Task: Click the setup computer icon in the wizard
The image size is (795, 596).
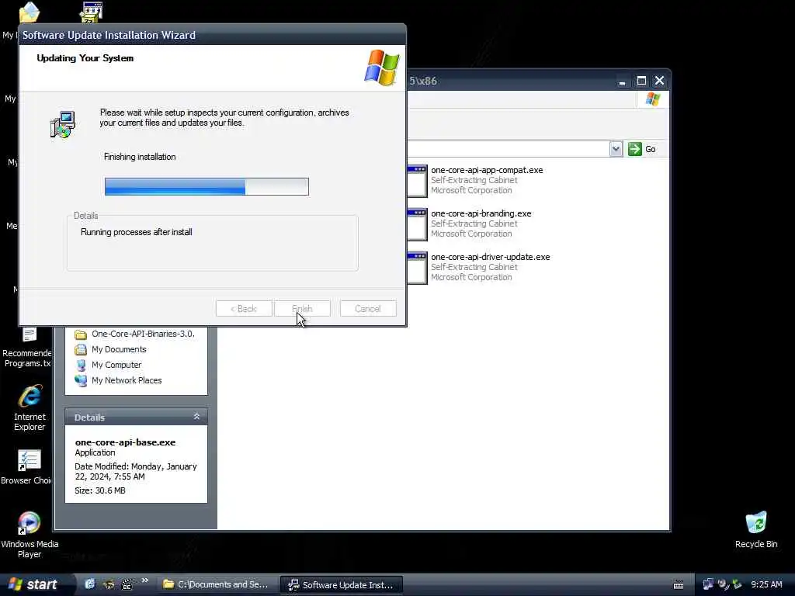Action: click(63, 124)
